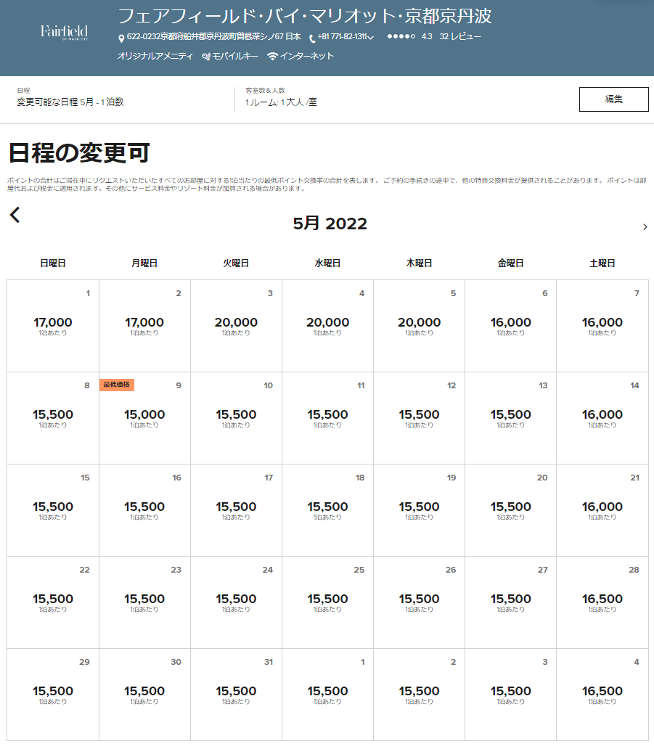Click the Wi-Fi internet icon
Image resolution: width=654 pixels, height=749 pixels.
[x=272, y=56]
